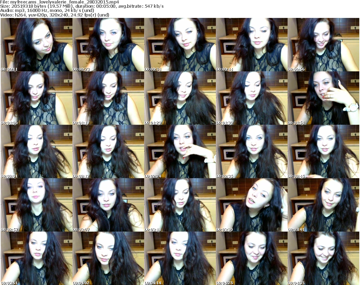
Task: Select the thumbnail stamped 00:00:11
Action: click(37, 45)
